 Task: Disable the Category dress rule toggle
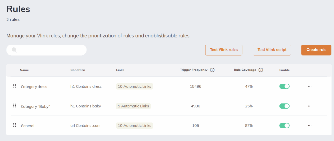284,86
